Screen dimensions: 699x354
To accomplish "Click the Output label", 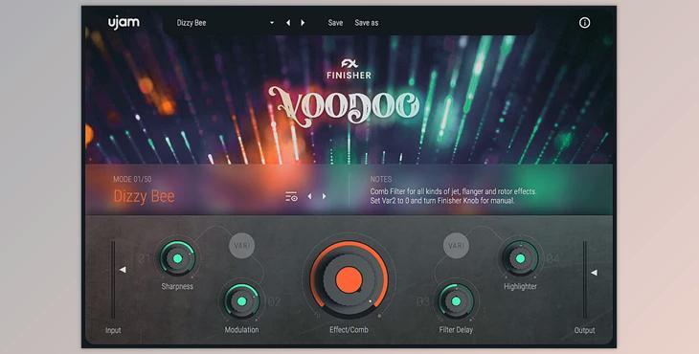I will pos(584,330).
